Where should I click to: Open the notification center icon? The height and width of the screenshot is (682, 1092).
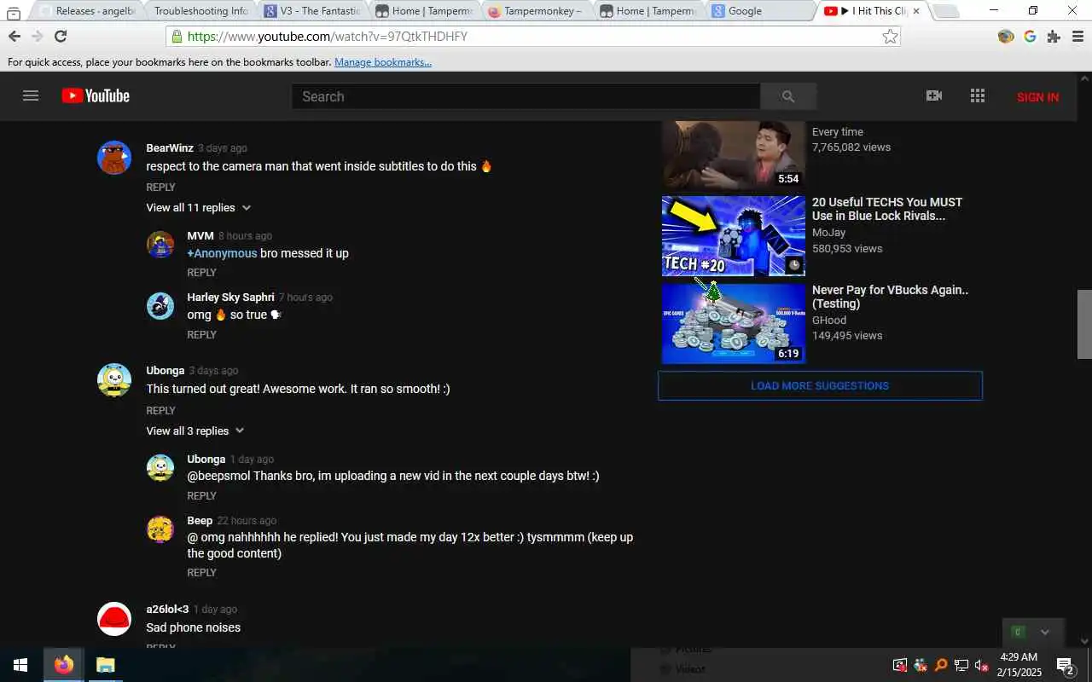(x=1065, y=665)
